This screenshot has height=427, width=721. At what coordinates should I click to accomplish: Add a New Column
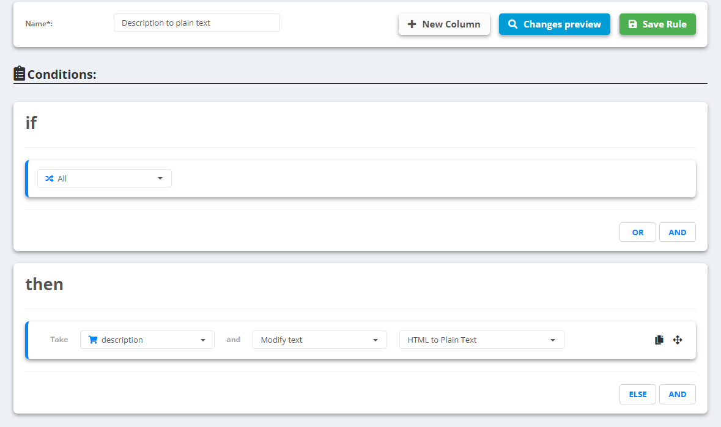tap(444, 24)
